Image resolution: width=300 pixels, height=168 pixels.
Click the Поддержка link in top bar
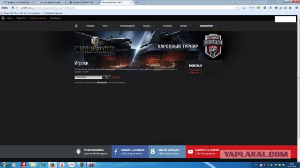coord(55,18)
